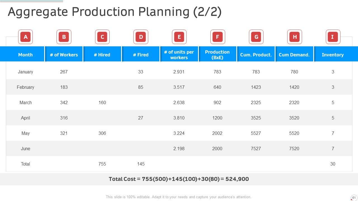This screenshot has height=201, width=358.
Task: Select the red C badge icon
Action: (x=102, y=37)
